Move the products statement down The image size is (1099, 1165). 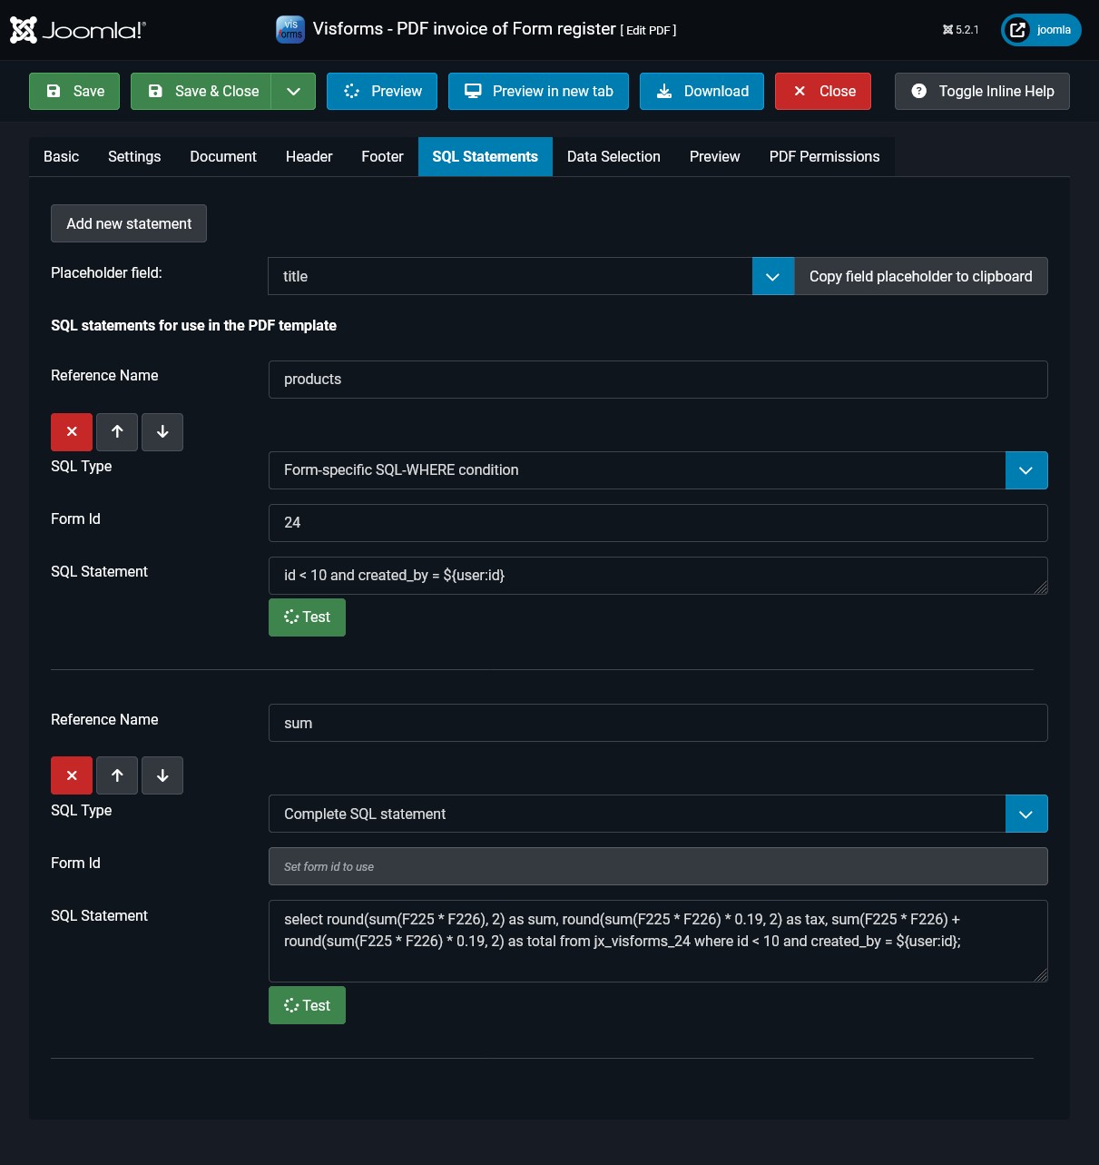[162, 432]
